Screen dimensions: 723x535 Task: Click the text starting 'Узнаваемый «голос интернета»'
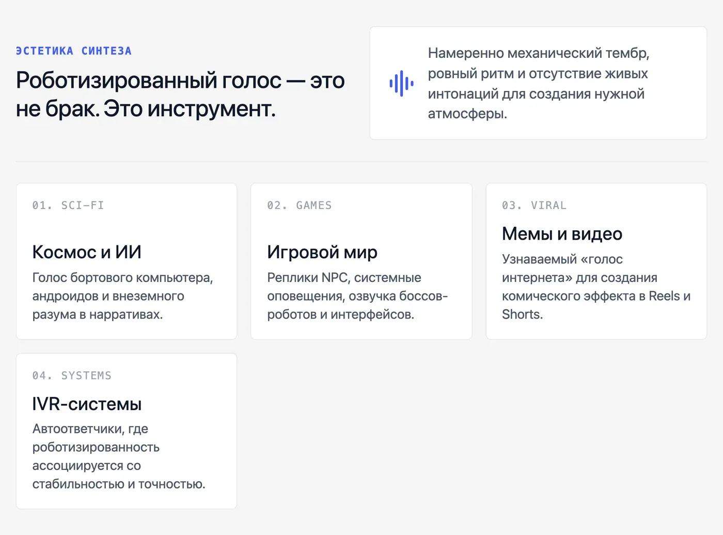(x=596, y=287)
